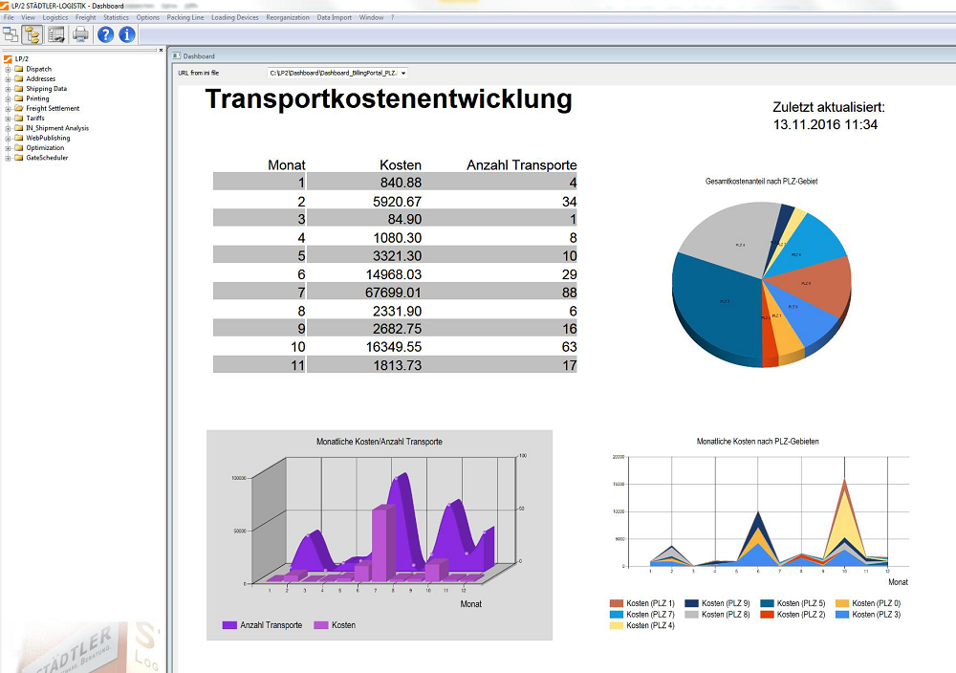Open the Data Import menu

[x=334, y=17]
